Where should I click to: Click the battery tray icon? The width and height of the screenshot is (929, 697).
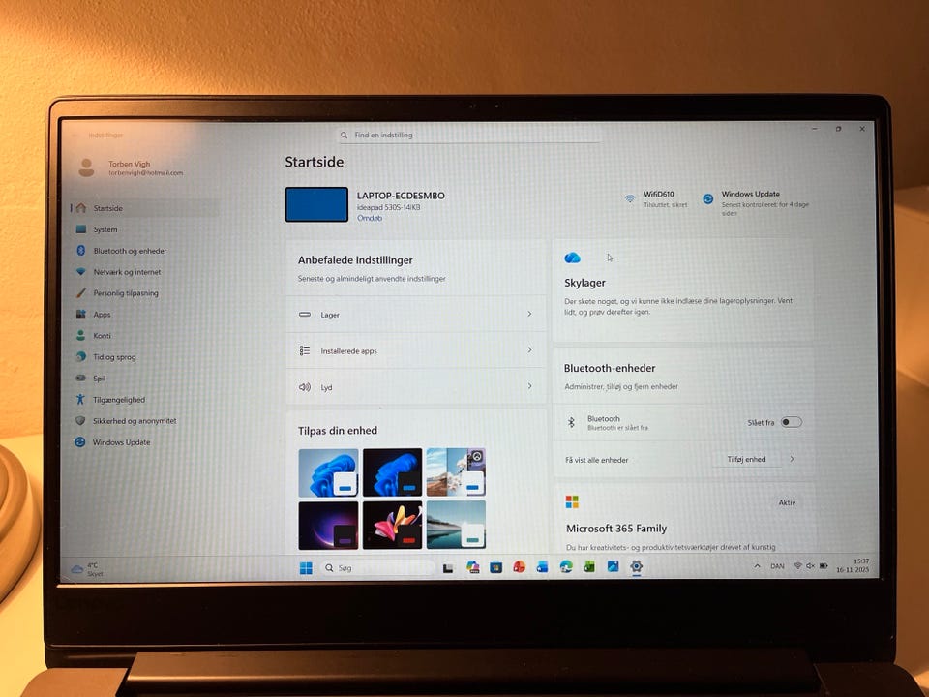click(x=823, y=566)
